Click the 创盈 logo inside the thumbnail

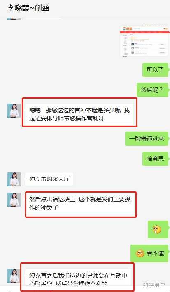click(x=128, y=28)
